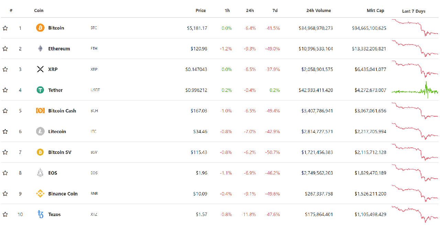This screenshot has width=440, height=226.
Task: Click the gray Litecoin logo icon
Action: point(40,131)
